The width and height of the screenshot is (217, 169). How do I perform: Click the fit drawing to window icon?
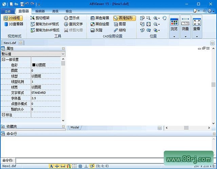coord(149,24)
